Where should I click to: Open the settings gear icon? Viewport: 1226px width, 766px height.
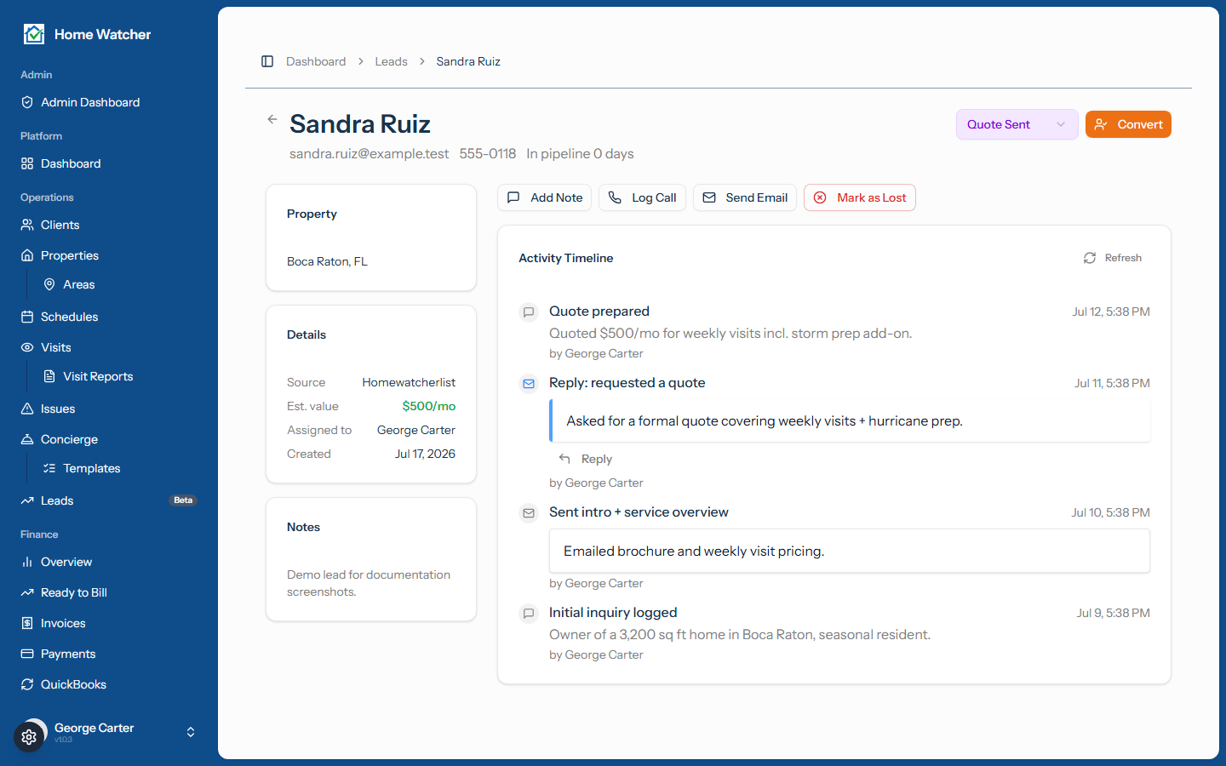point(29,737)
